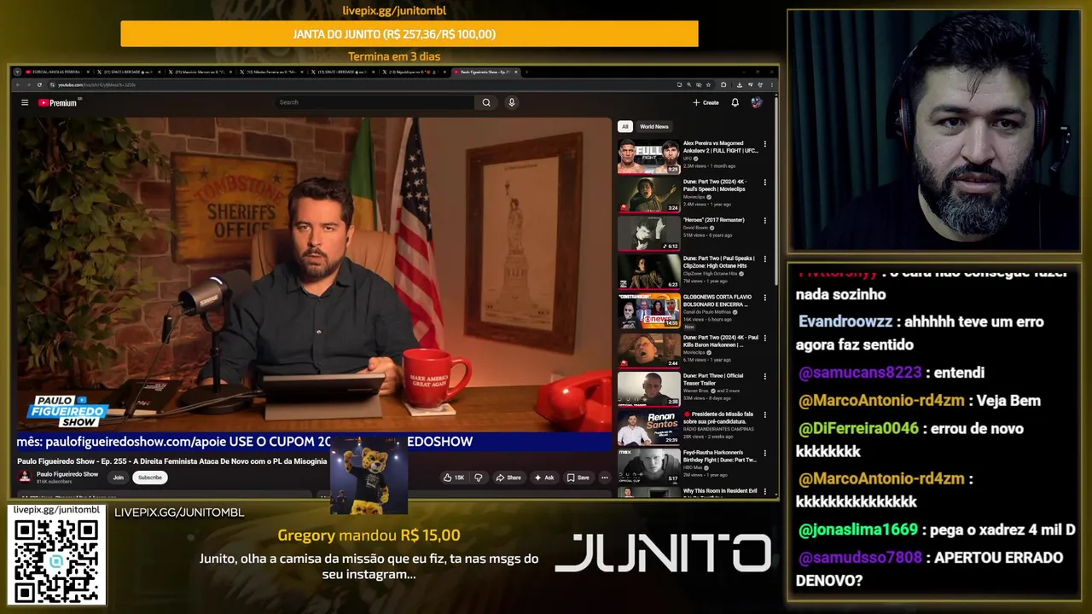This screenshot has width=1092, height=614.
Task: Click GloboNews Flavio Bolsonaro video thumbnail
Action: tap(648, 312)
